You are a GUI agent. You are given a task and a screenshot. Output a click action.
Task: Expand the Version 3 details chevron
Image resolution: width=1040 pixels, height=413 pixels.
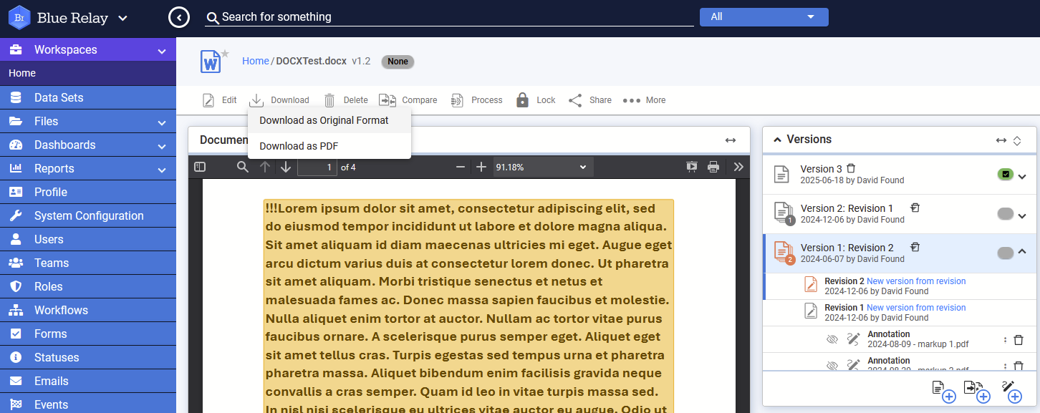pyautogui.click(x=1022, y=176)
